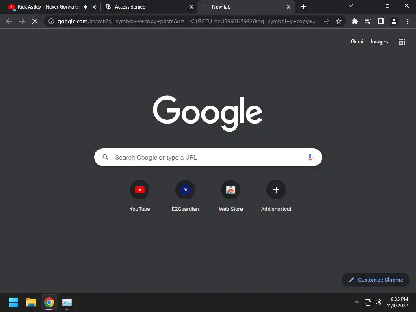The height and width of the screenshot is (312, 416).
Task: Open the Extensions puzzle icon
Action: (x=355, y=21)
